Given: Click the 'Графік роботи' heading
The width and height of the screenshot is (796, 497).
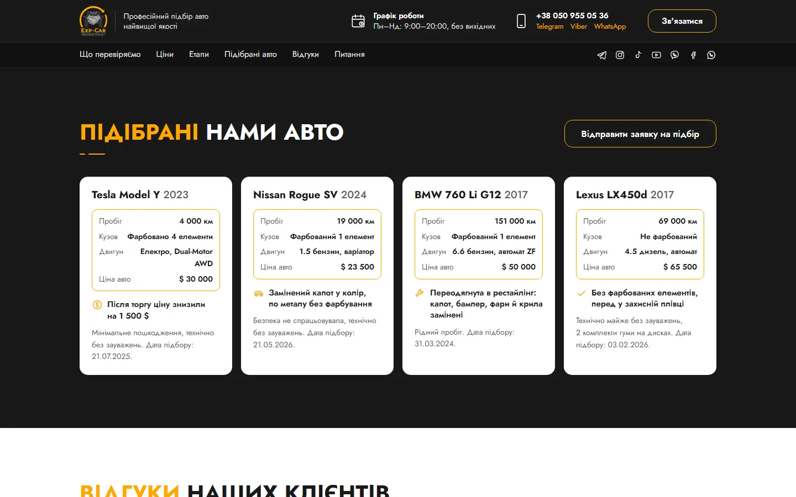Looking at the screenshot, I should coord(399,15).
